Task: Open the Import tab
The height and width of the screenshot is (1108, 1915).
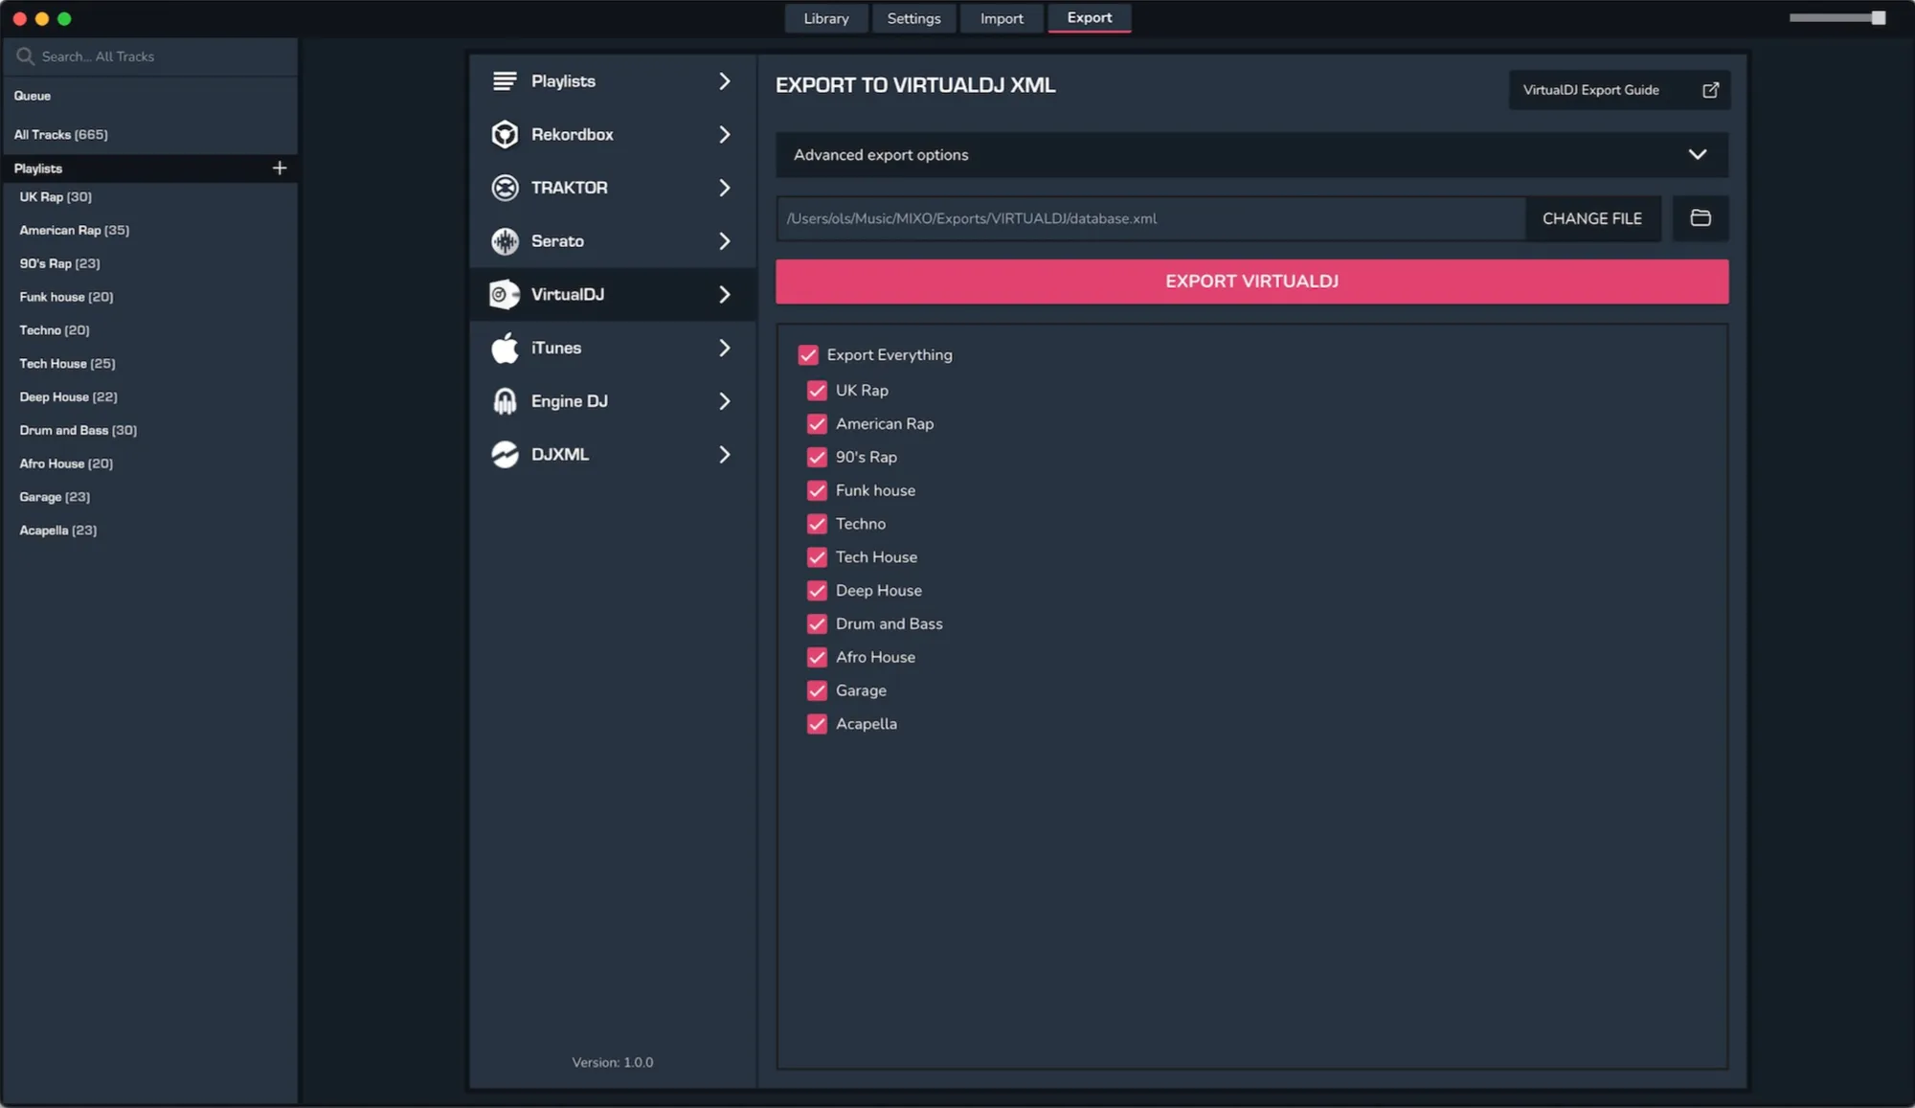Action: click(1001, 18)
